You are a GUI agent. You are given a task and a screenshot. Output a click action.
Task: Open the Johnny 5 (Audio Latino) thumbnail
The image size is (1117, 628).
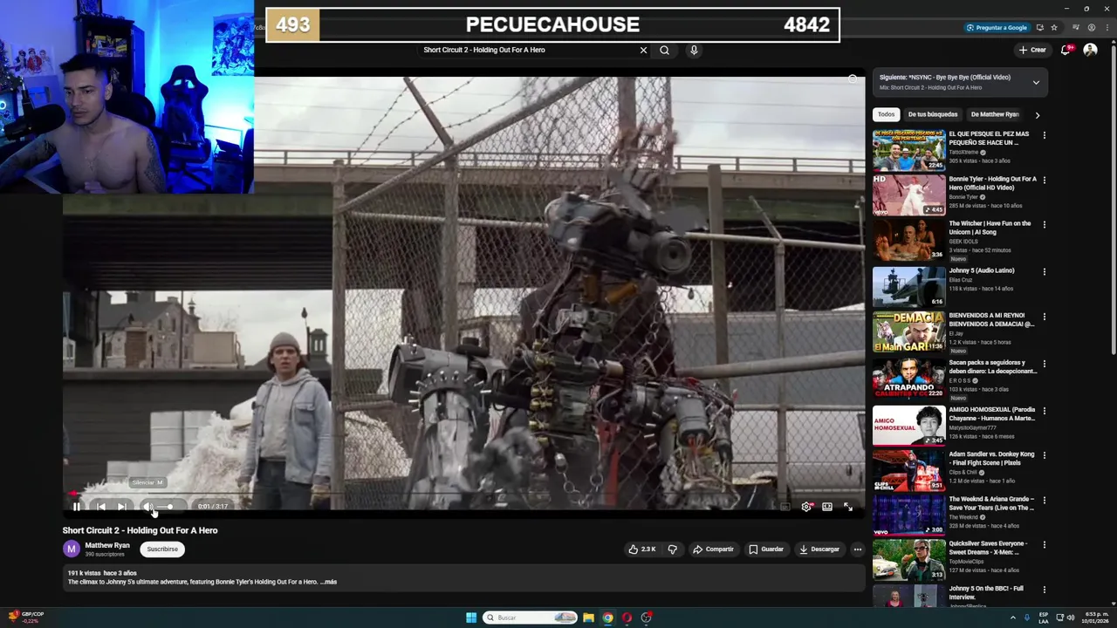908,287
